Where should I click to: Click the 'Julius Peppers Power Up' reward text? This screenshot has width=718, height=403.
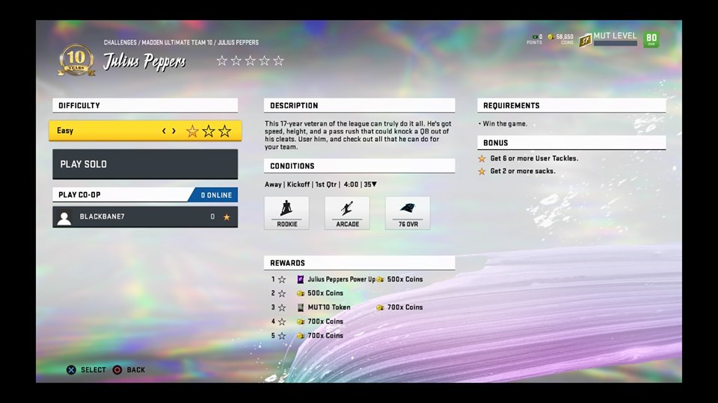click(x=341, y=279)
